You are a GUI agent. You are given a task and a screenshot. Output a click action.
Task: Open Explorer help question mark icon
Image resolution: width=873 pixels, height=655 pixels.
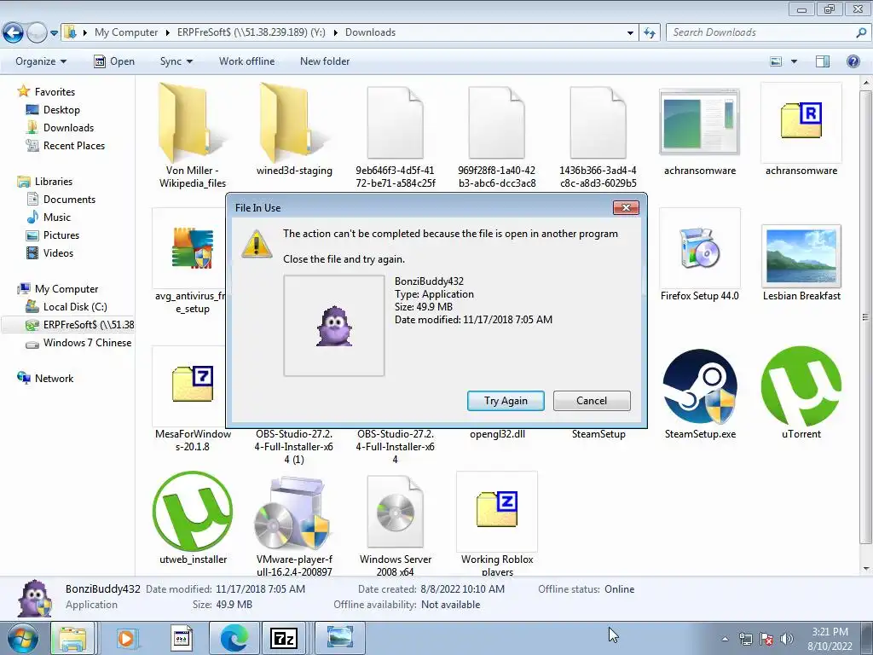(x=853, y=61)
